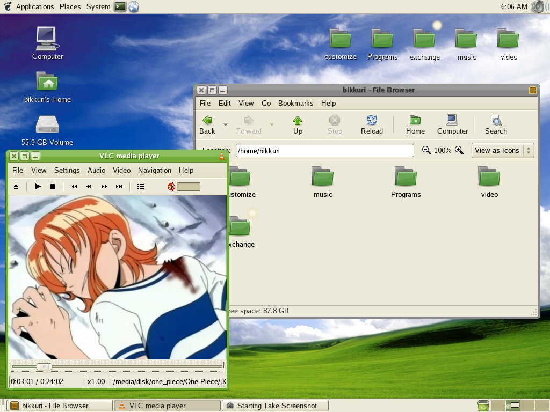
Task: Go to Home folder via toolbar
Action: pos(415,125)
